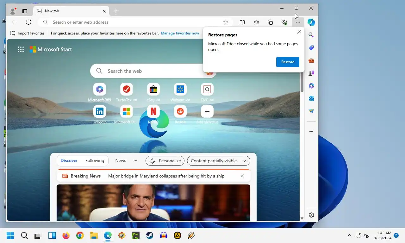
Task: Click the Restore button
Action: [288, 62]
